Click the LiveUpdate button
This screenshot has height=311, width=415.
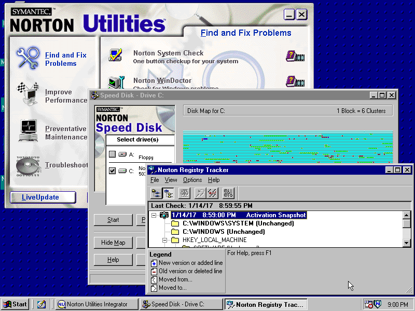click(x=43, y=197)
